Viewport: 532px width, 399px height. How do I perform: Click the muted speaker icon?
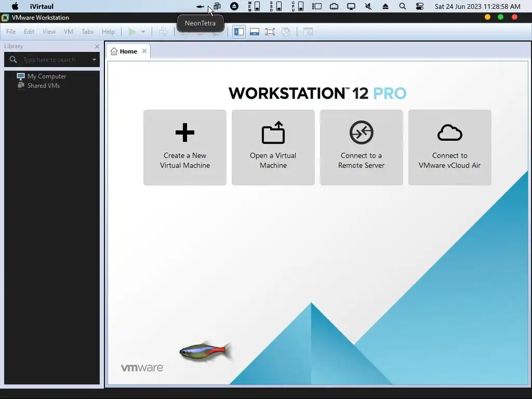(x=368, y=6)
